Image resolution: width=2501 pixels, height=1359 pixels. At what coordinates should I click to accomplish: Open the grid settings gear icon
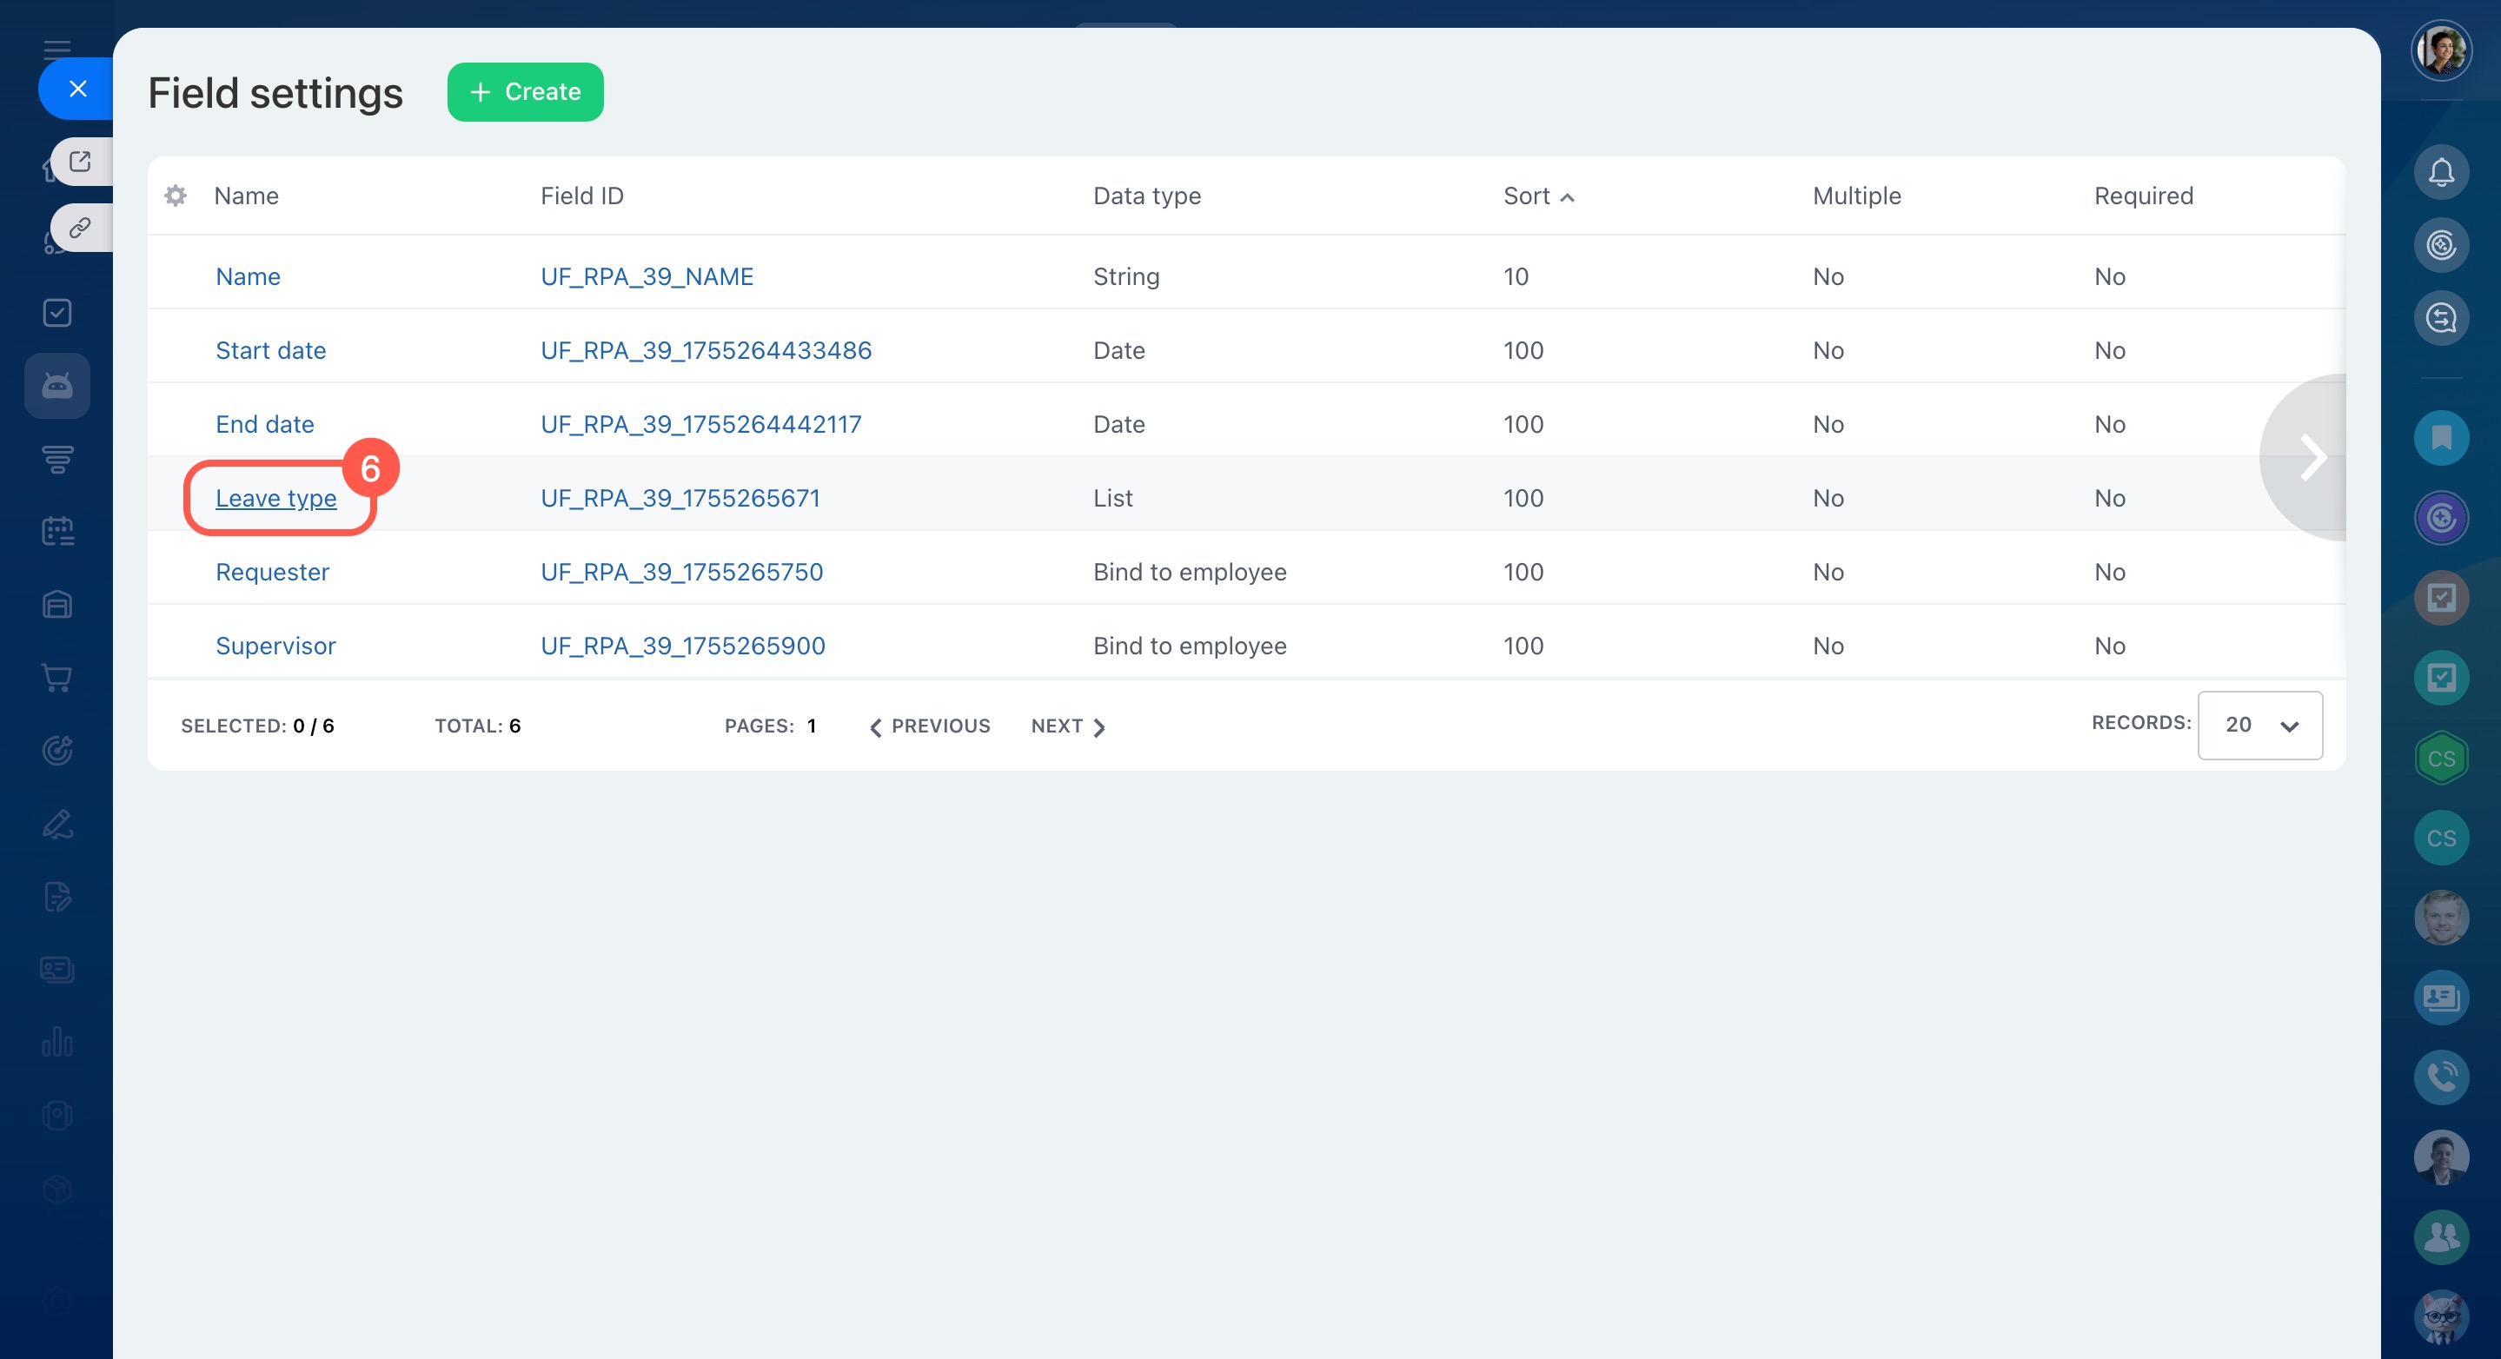(x=176, y=196)
